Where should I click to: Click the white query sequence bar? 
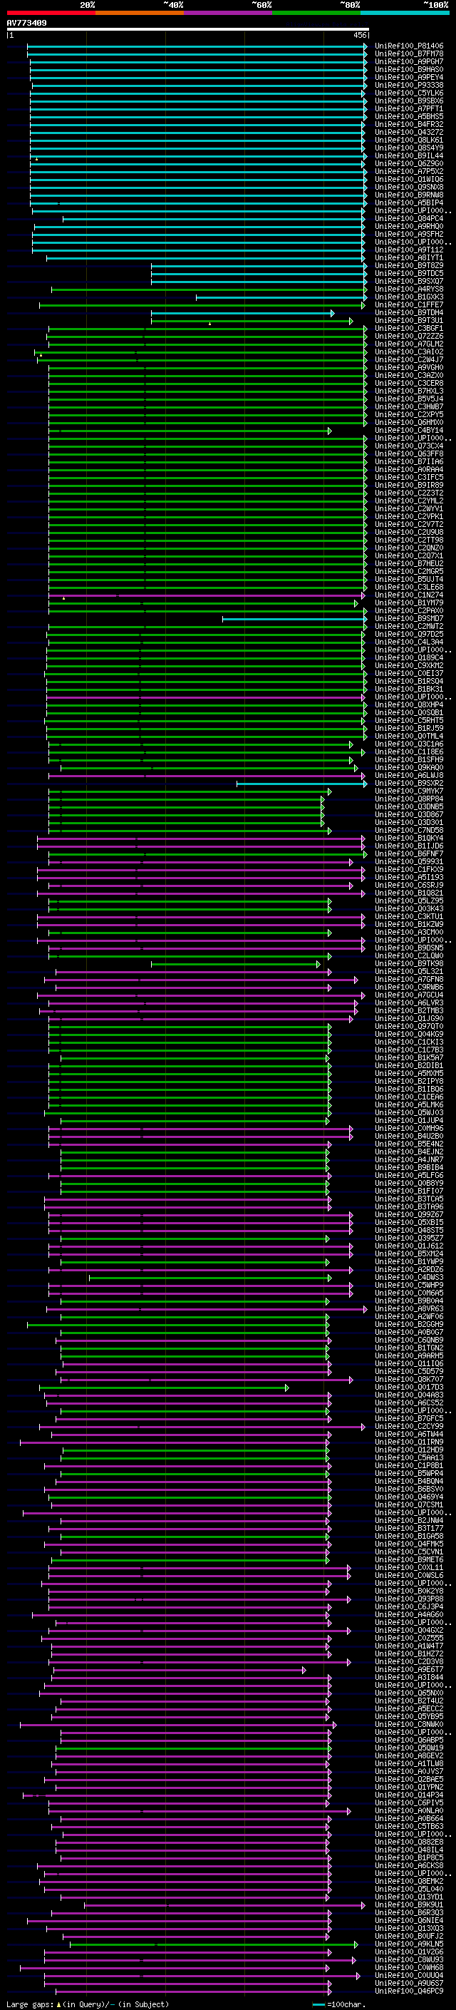(x=188, y=30)
